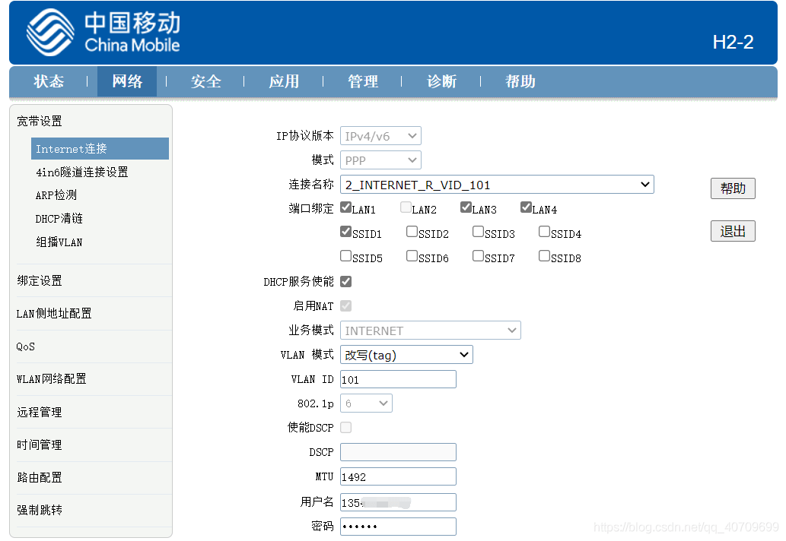Enable the SSID2 checkbox
The height and width of the screenshot is (541, 786).
pos(412,232)
